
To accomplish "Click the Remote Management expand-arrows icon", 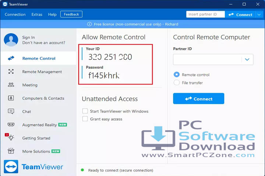I will 11,71.
